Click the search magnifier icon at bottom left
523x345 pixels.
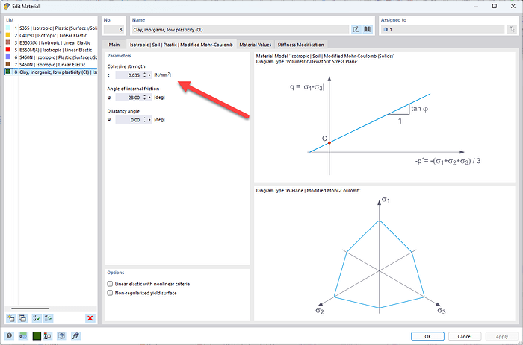[x=9, y=336]
